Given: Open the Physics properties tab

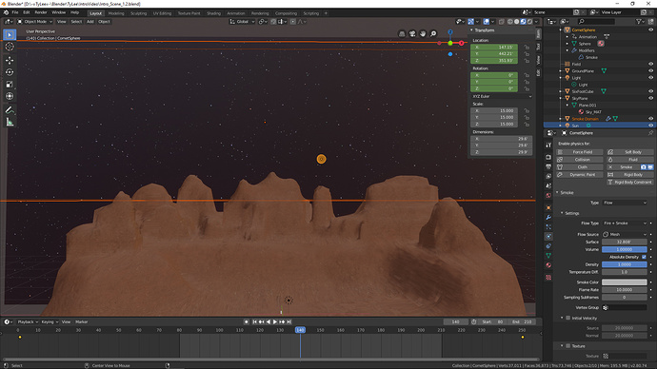Looking at the screenshot, I should tap(548, 237).
